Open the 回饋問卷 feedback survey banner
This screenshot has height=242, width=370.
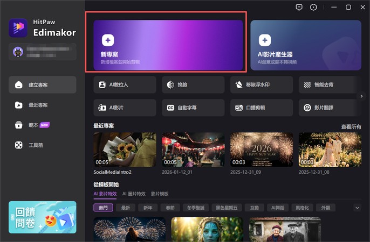click(x=43, y=217)
